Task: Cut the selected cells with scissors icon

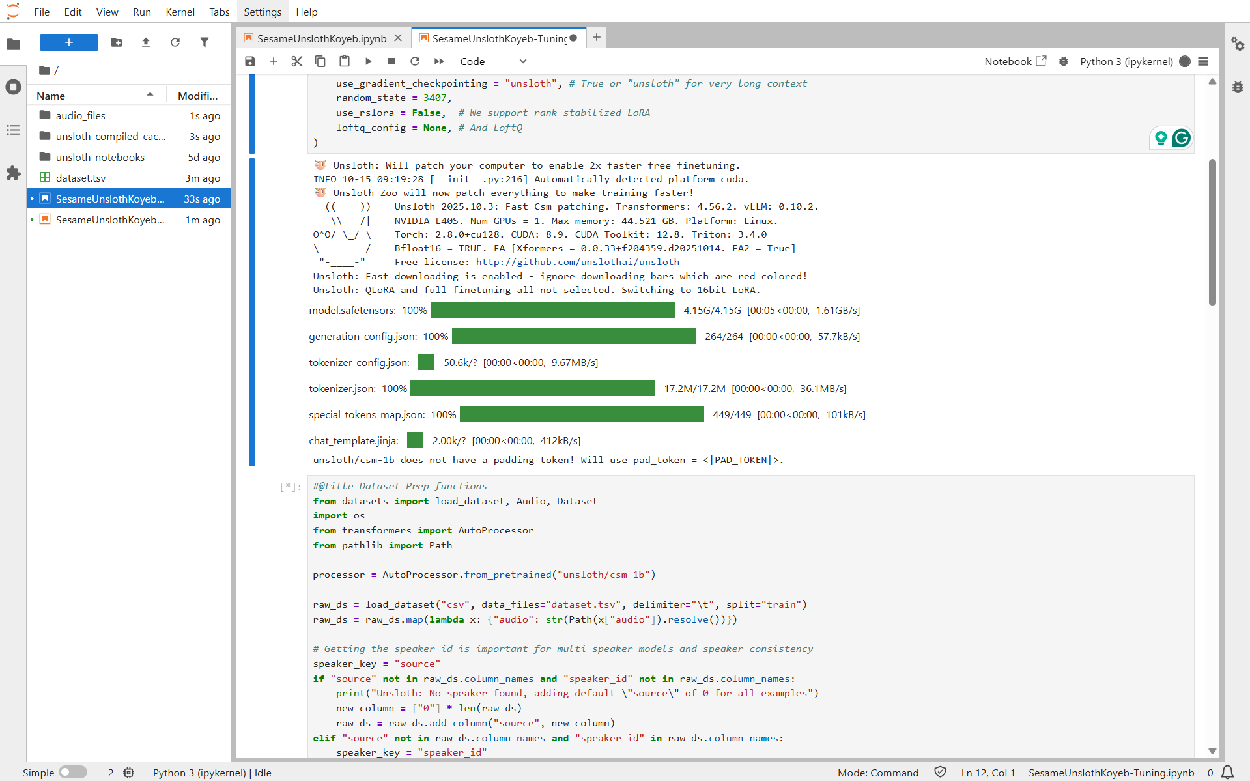Action: 297,61
